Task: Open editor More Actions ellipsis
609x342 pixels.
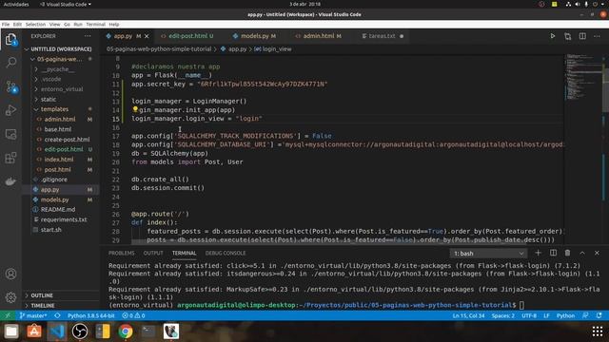Action: pos(597,36)
